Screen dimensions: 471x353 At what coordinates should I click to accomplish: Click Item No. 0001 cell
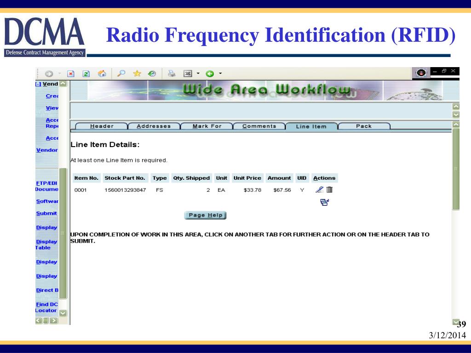[80, 190]
